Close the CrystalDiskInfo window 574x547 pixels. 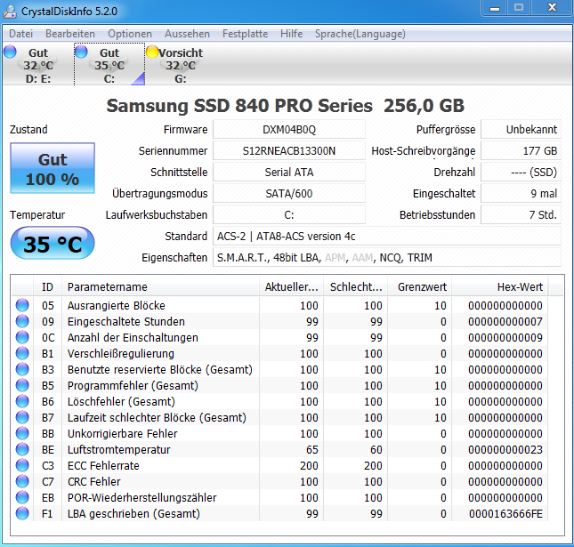551,8
